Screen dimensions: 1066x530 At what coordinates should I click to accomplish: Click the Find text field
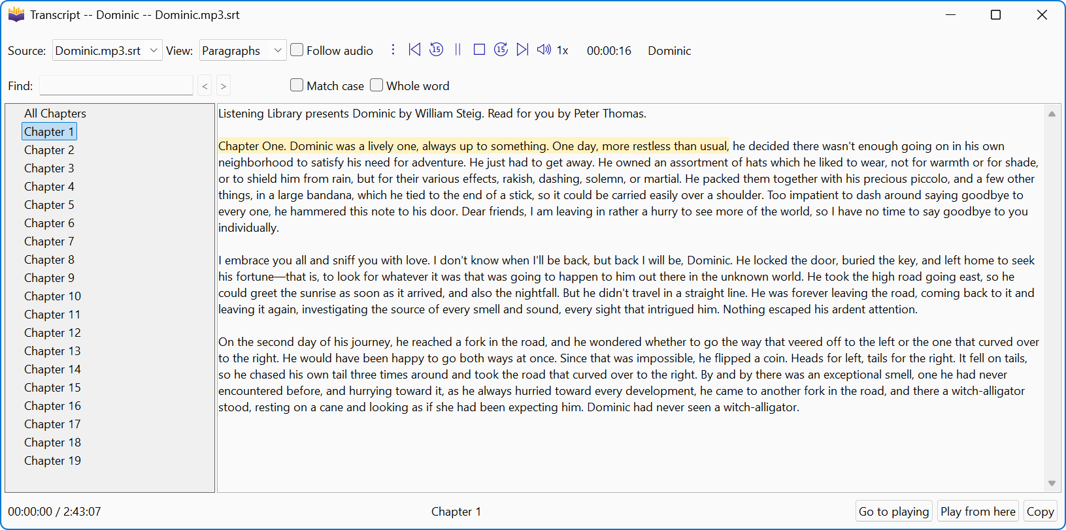coord(116,86)
